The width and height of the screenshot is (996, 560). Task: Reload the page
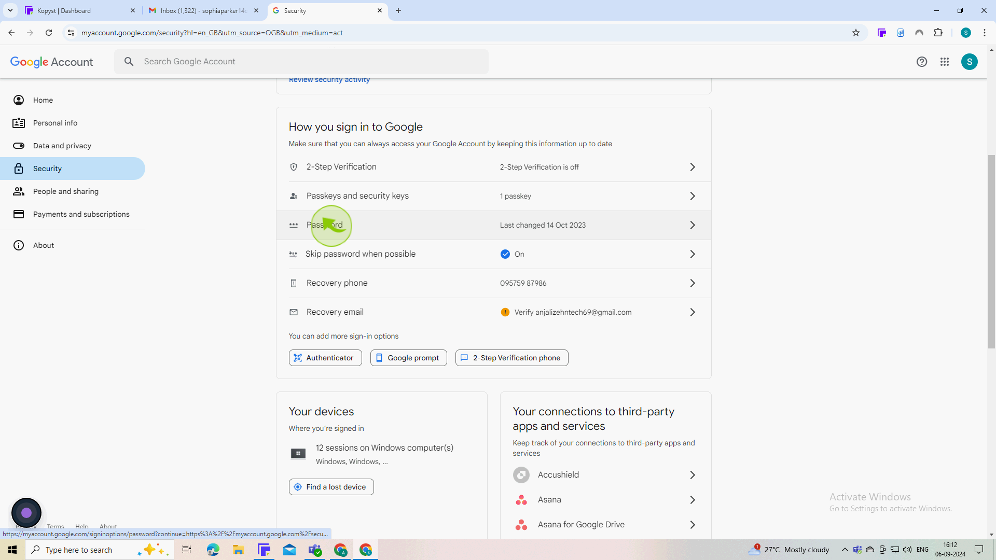click(49, 33)
